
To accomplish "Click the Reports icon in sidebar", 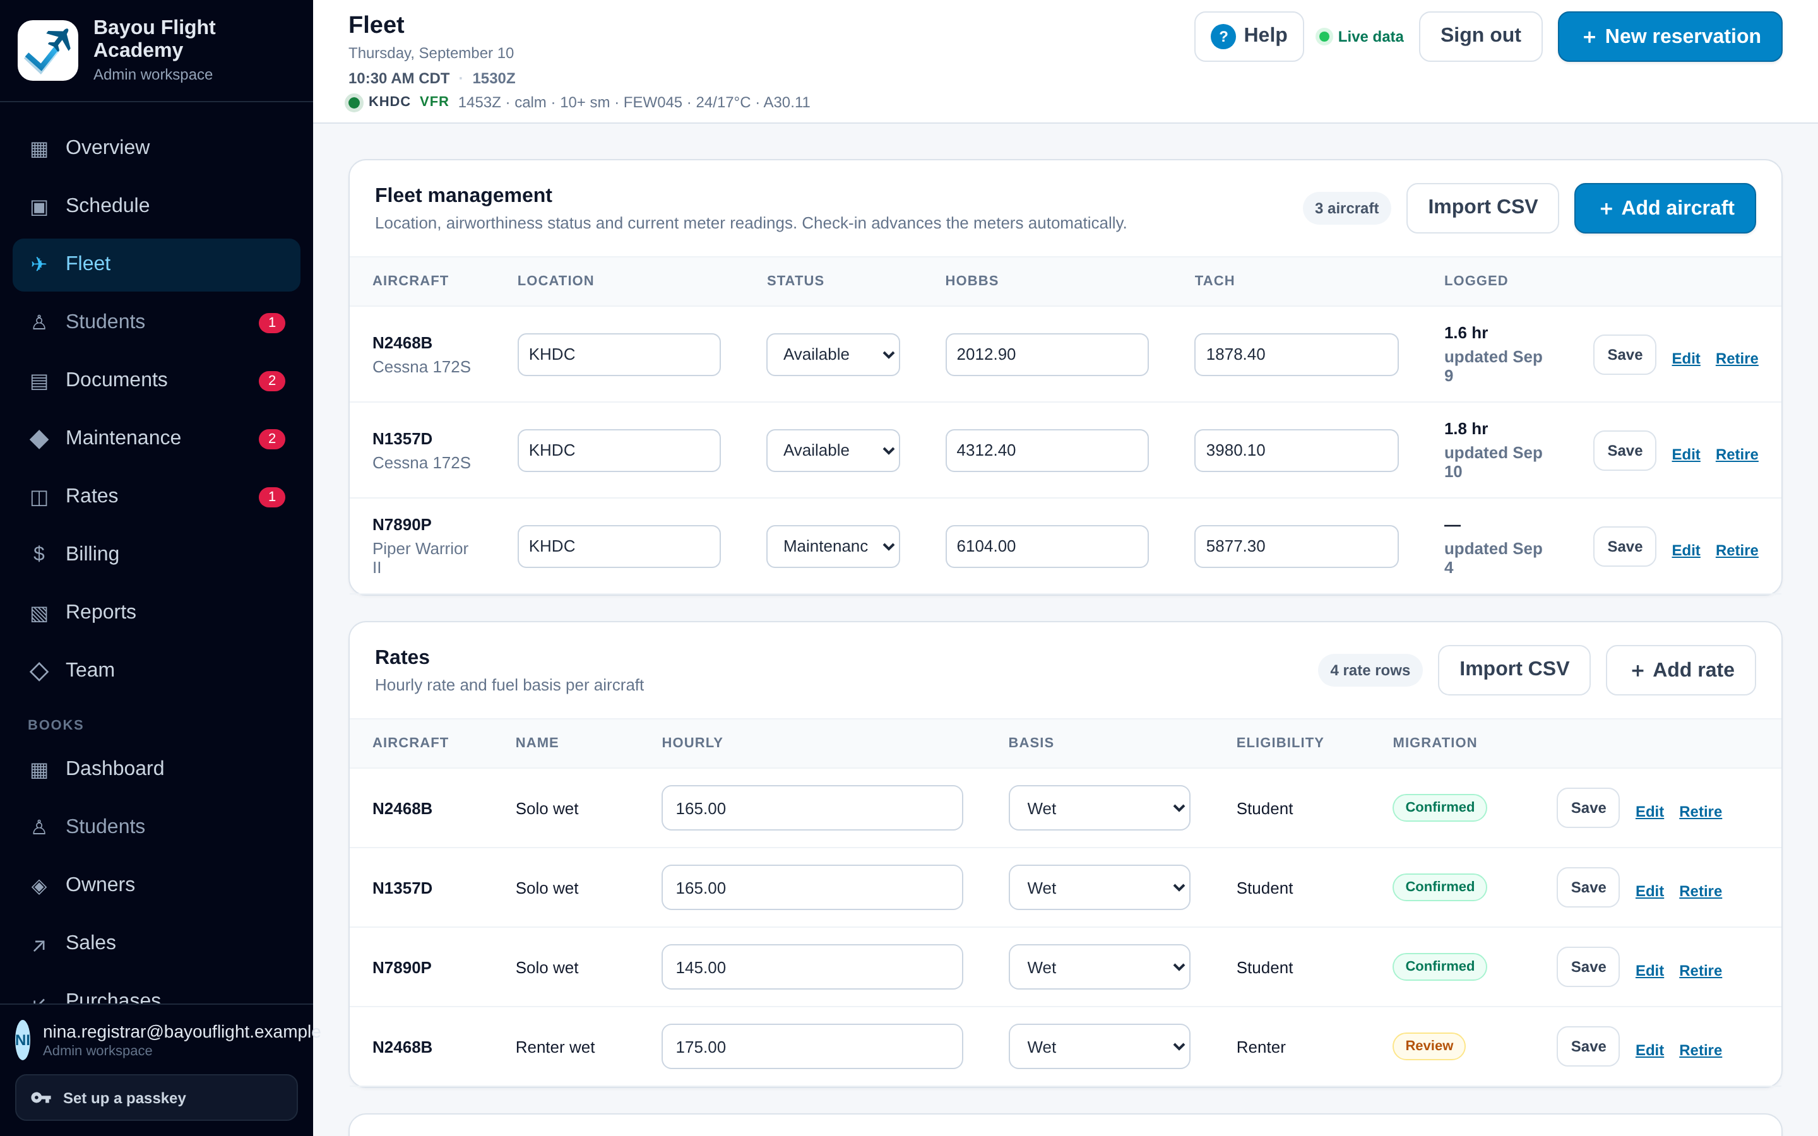I will (x=39, y=613).
